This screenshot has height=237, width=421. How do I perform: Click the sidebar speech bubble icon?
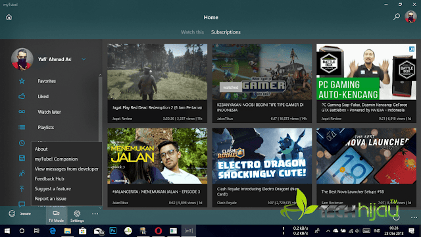[x=22, y=204]
